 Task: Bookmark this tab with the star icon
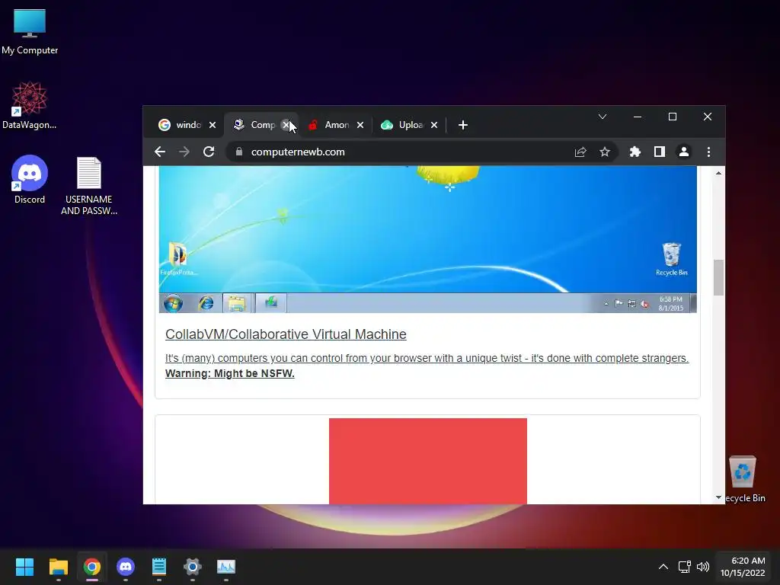[604, 152]
